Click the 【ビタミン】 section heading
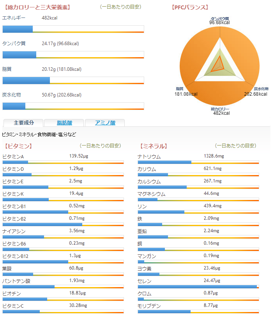The image size is (274, 319). coord(18,146)
